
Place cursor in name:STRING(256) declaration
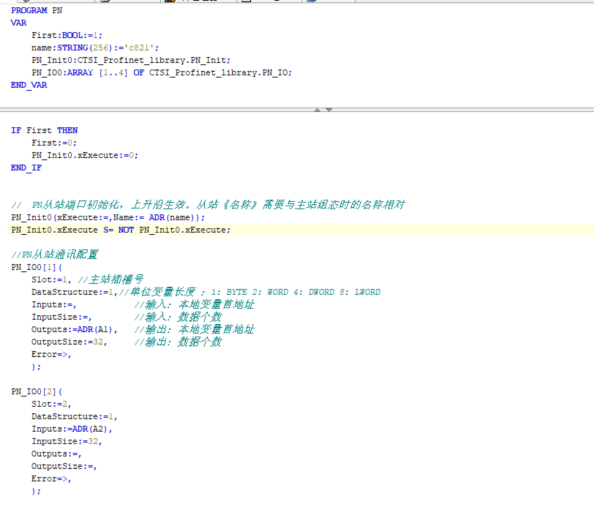coord(95,48)
